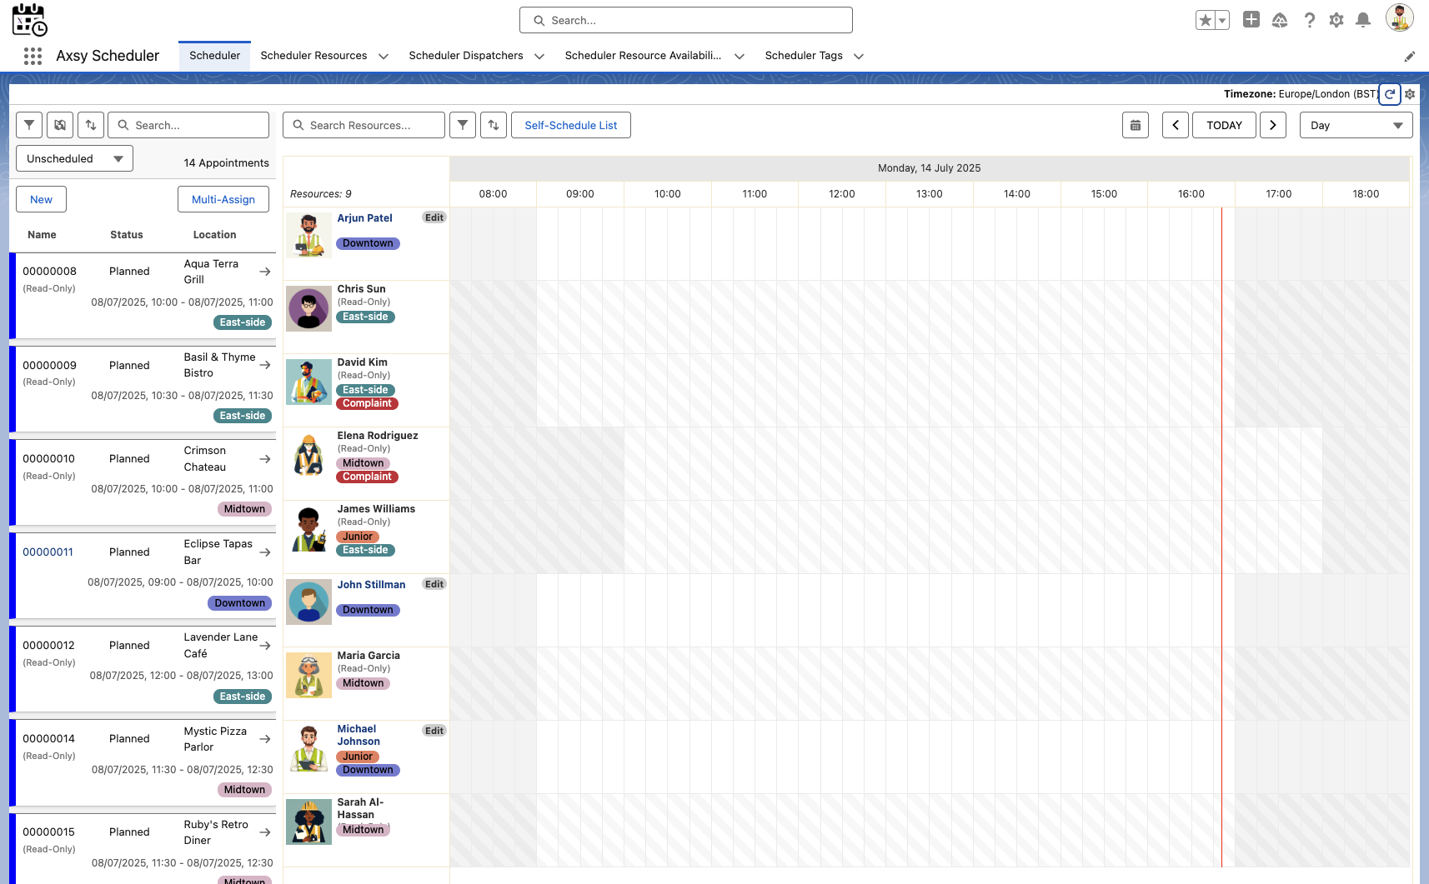Click the TODAY button
Viewport: 1429px width, 884px height.
point(1224,125)
